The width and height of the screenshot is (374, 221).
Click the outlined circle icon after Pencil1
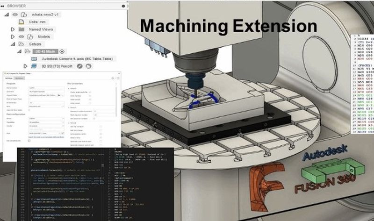click(88, 66)
